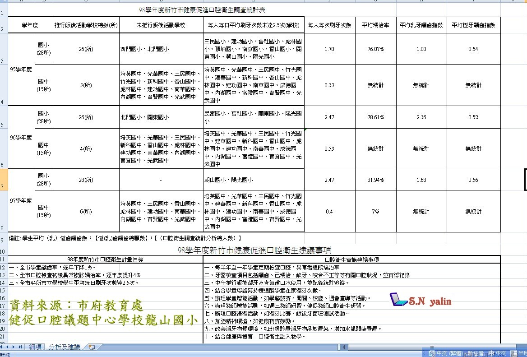This screenshot has width=527, height=357.
Task: Select the 平均恆牙齲齒指數 header cell
Action: pos(474,25)
